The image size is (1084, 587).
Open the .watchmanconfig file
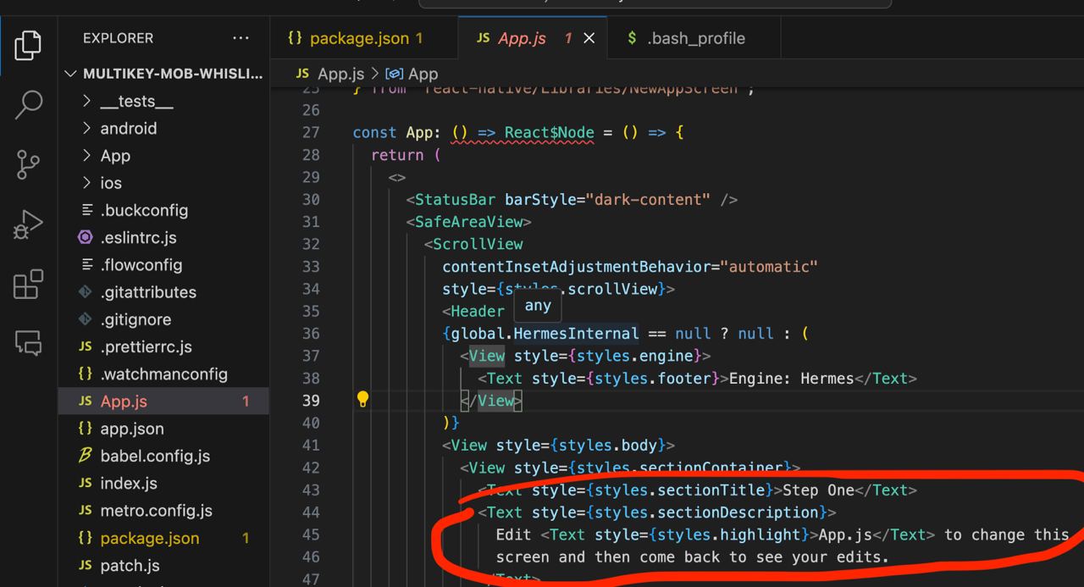pos(163,374)
